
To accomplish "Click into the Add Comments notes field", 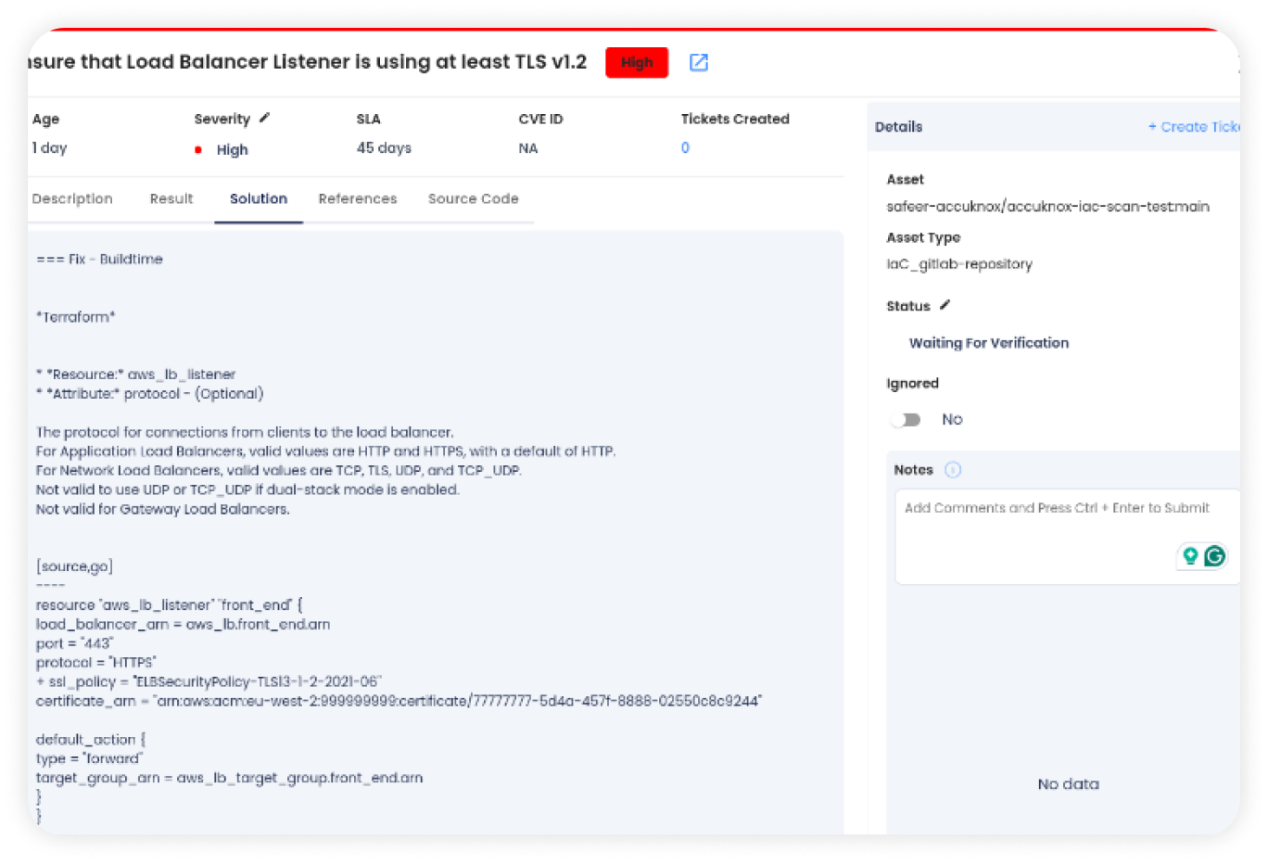I will [x=1067, y=537].
